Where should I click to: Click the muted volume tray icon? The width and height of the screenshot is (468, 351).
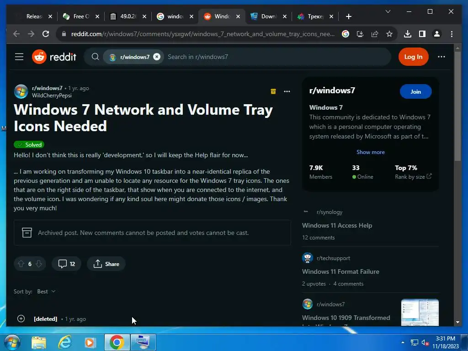tap(425, 343)
